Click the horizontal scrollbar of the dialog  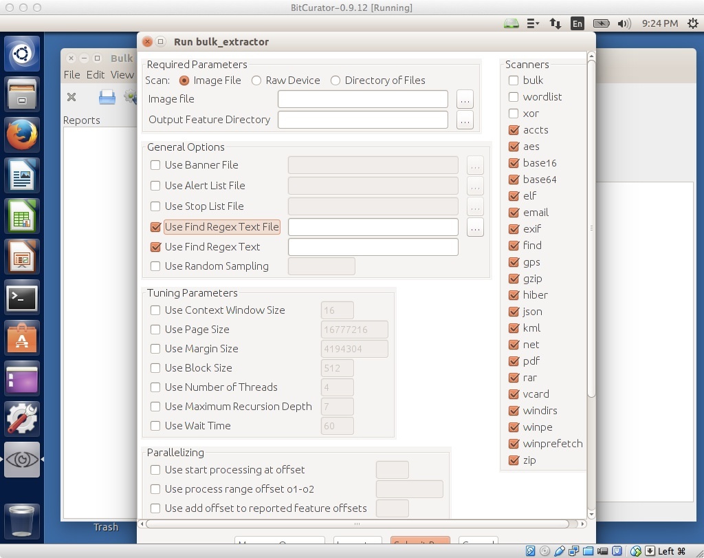coord(356,524)
